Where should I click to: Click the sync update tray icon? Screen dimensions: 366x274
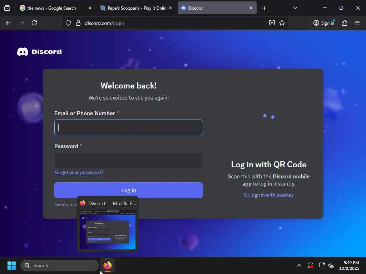point(311,265)
